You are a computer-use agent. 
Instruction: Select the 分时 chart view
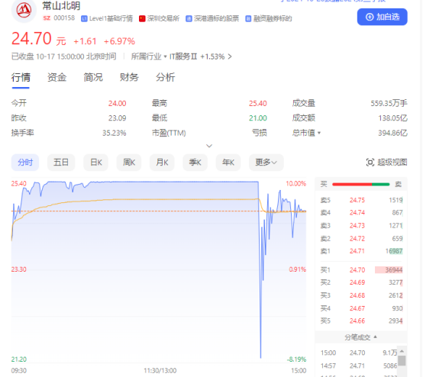pos(25,163)
